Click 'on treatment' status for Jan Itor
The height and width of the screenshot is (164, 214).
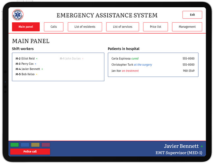(130, 71)
